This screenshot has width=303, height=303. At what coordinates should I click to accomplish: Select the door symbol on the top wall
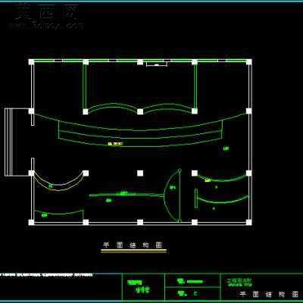point(157,64)
